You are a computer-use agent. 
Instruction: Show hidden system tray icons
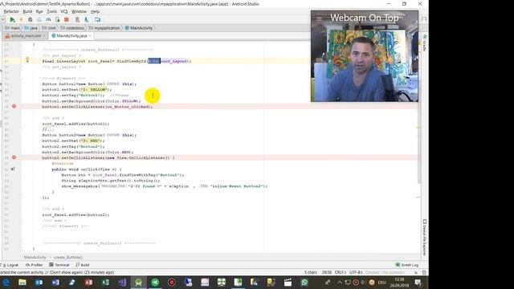pos(340,282)
